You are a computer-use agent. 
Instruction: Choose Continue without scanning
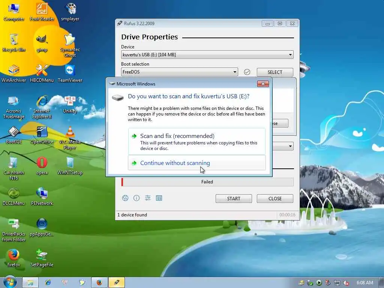point(197,163)
